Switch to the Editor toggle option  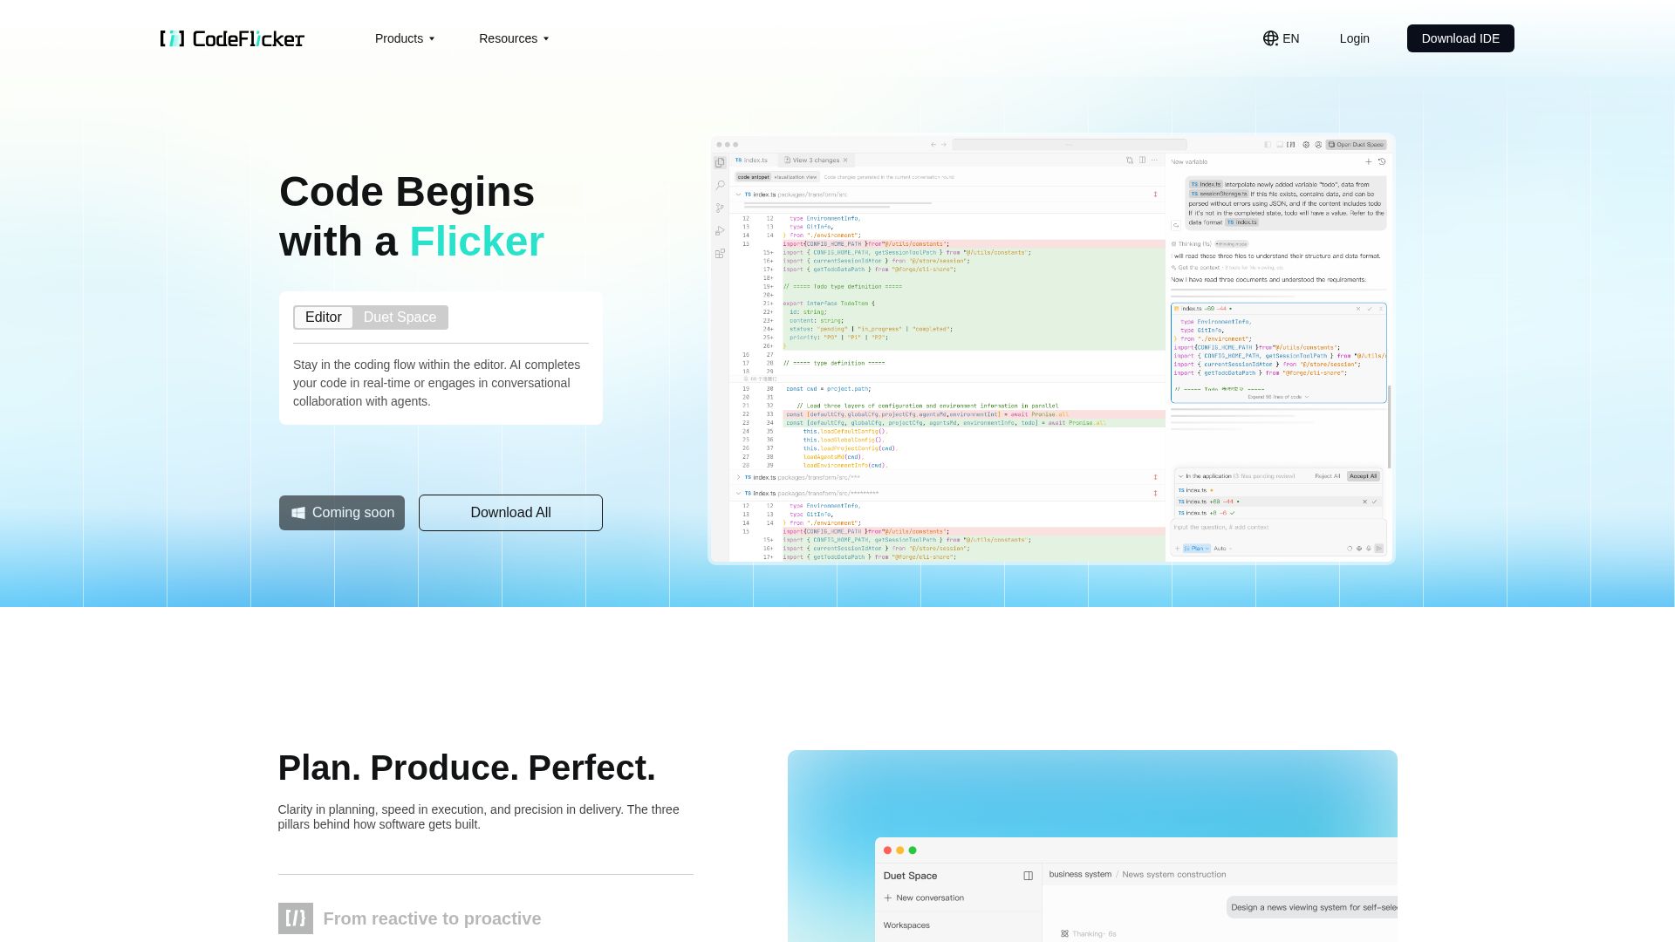(324, 317)
